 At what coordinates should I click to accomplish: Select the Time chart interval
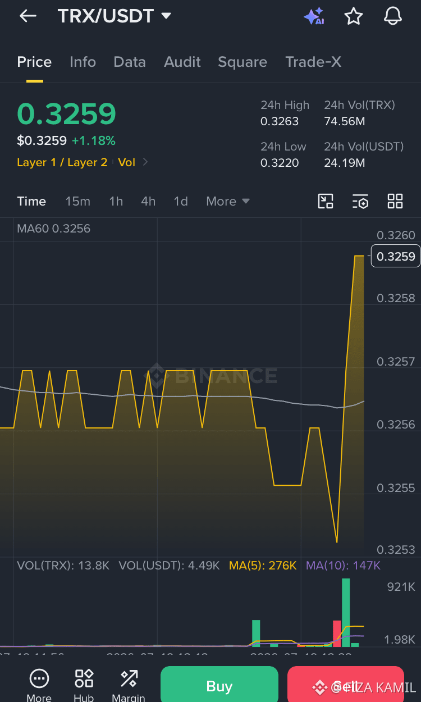31,201
